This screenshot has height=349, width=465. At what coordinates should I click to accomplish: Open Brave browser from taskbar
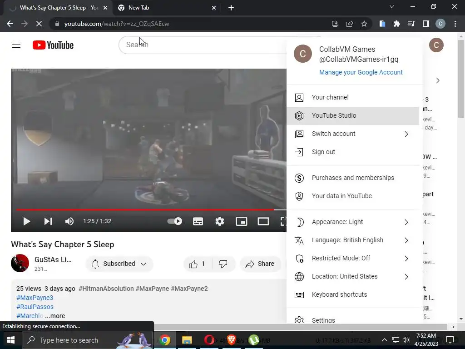coord(231,340)
